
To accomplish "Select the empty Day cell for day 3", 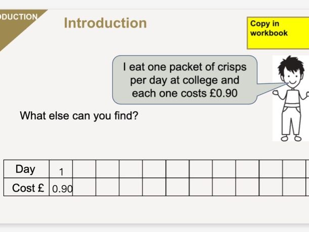I will coord(108,169).
